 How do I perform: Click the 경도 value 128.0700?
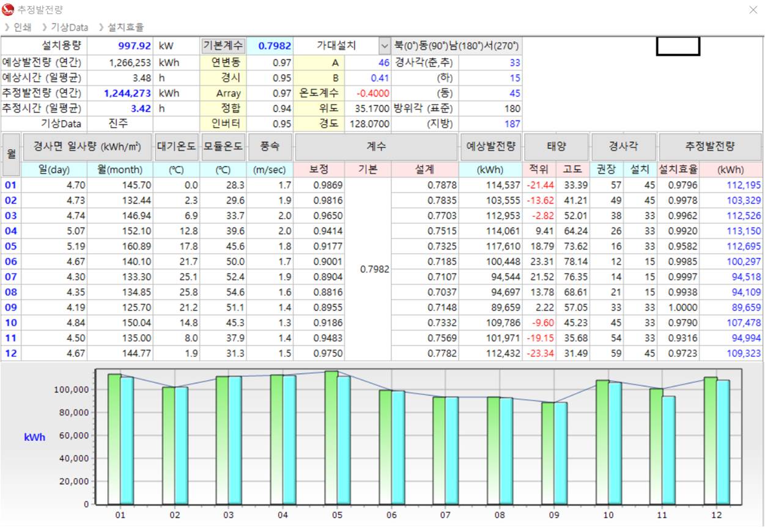pyautogui.click(x=368, y=124)
